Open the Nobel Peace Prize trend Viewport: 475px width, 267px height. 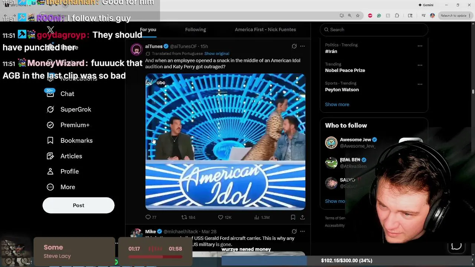coord(345,70)
